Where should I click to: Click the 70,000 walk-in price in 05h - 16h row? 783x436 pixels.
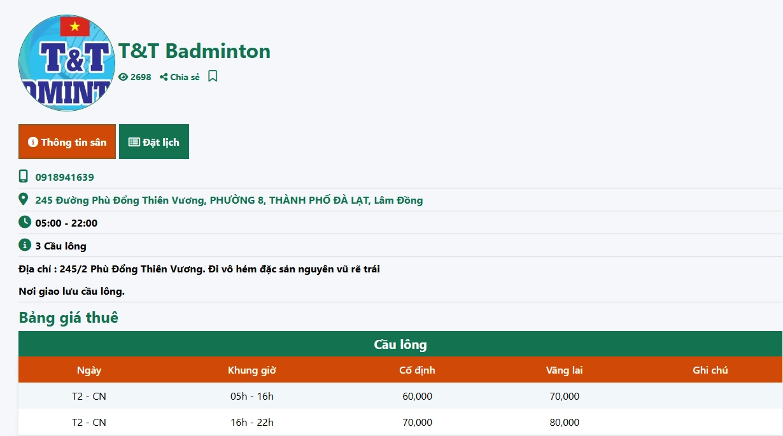[x=565, y=396]
